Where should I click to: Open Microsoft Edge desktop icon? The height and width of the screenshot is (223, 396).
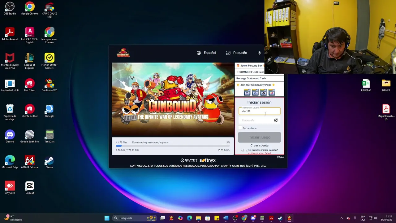(x=10, y=162)
